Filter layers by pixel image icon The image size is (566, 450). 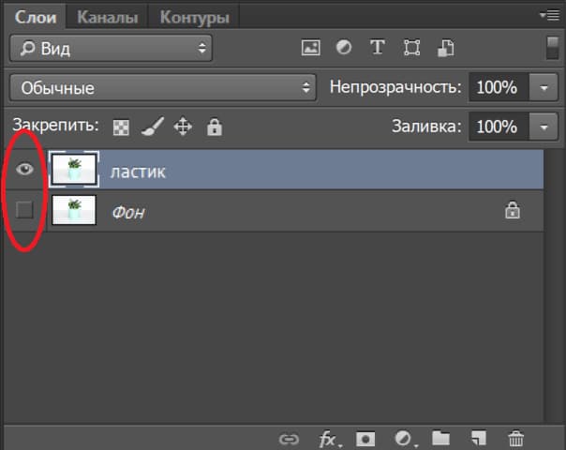point(310,48)
